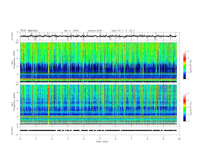Click the "-7" tick on ch.2 color bar
202x156 pixels.
(188, 121)
